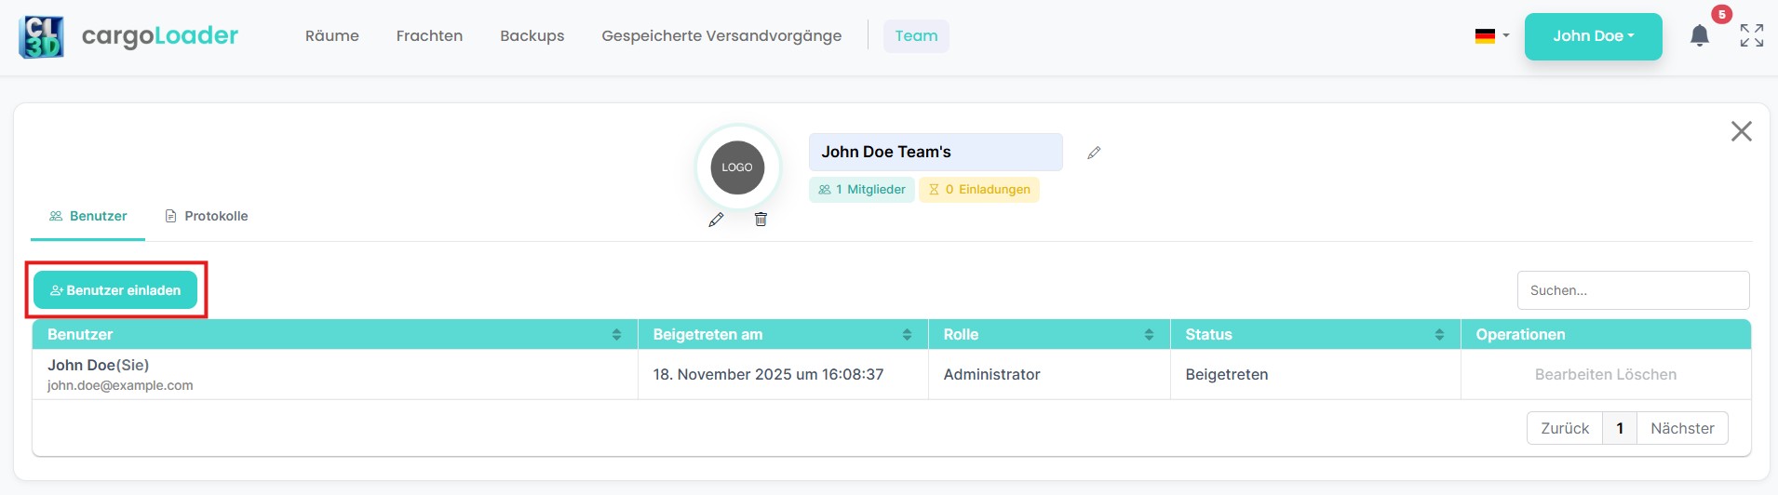The height and width of the screenshot is (495, 1778).
Task: Expand the John Doe user menu
Action: click(x=1593, y=36)
